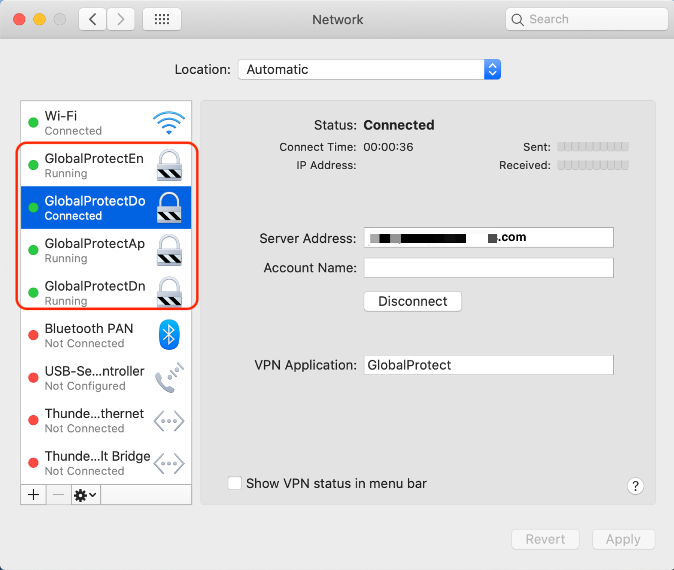
Task: Click the VPN Application field
Action: coord(489,365)
